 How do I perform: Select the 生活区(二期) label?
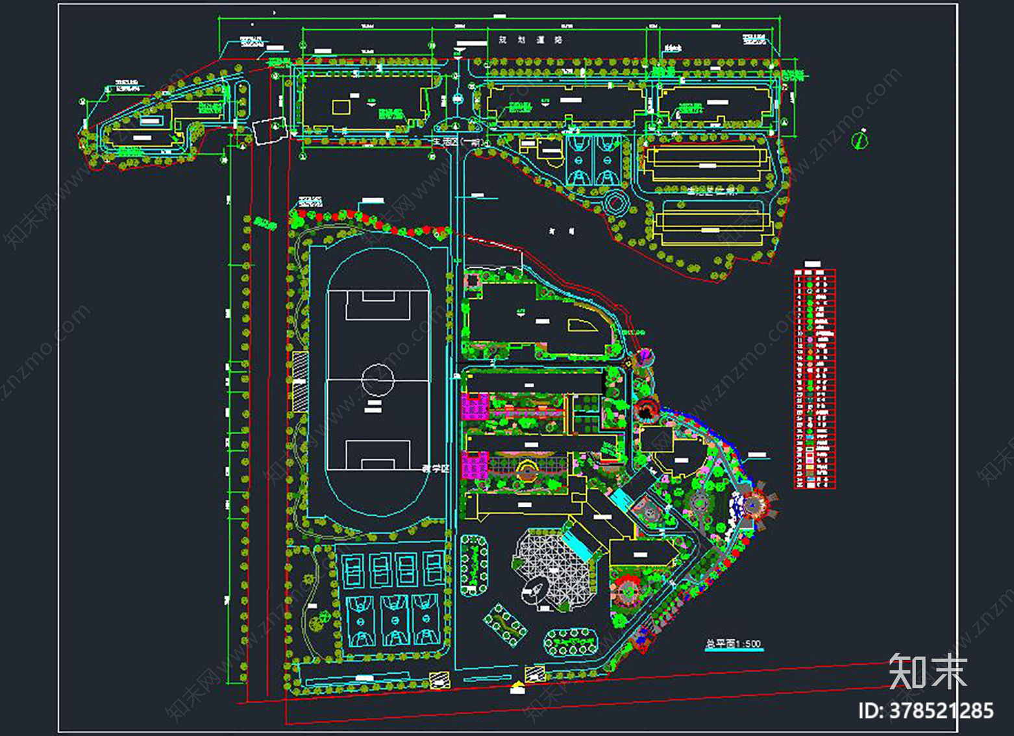[x=712, y=191]
